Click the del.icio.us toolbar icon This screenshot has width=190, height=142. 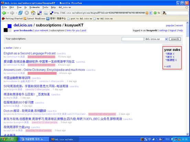click(40, 13)
